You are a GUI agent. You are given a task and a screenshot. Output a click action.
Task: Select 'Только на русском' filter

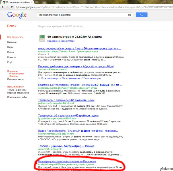17,90
